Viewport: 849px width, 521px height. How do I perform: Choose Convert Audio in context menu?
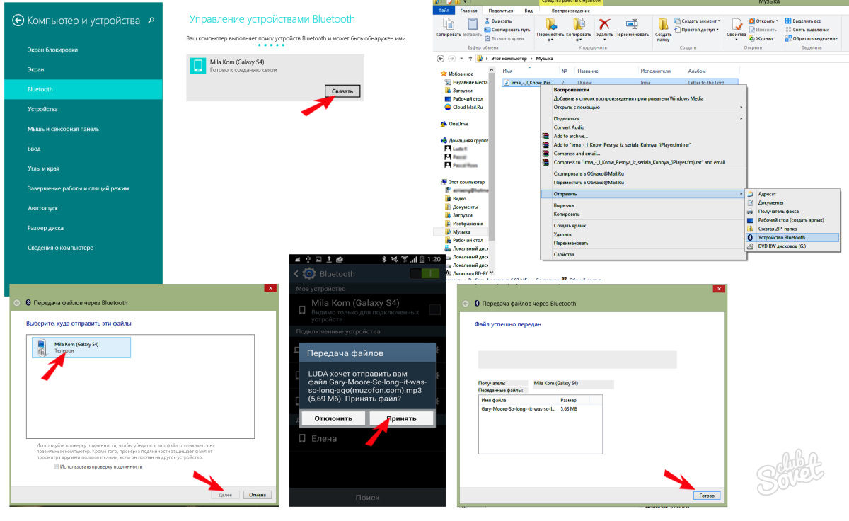click(x=569, y=127)
